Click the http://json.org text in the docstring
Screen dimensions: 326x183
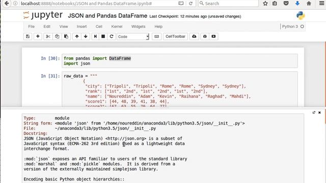click(126, 139)
